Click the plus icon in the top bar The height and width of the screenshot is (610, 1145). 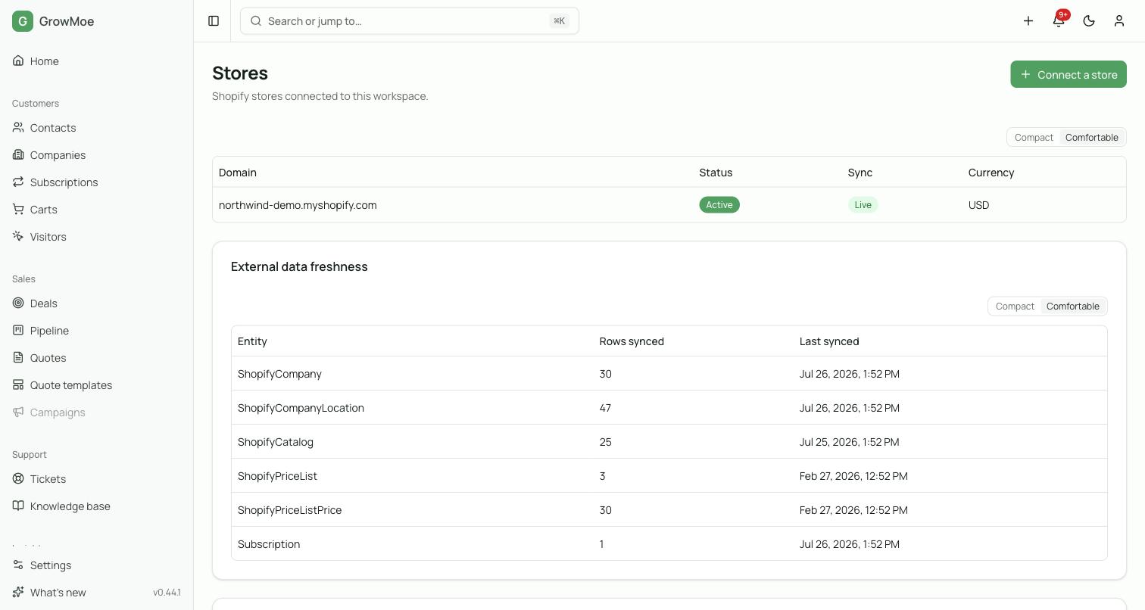[x=1028, y=21]
